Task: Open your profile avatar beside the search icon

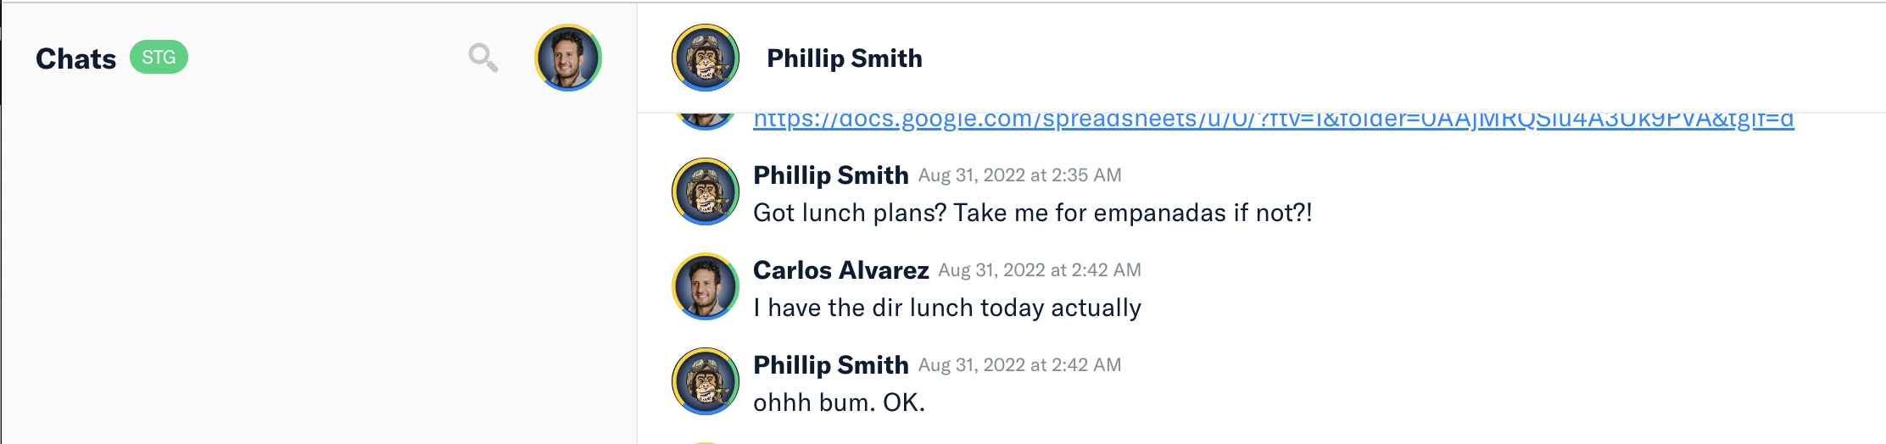Action: tap(568, 58)
